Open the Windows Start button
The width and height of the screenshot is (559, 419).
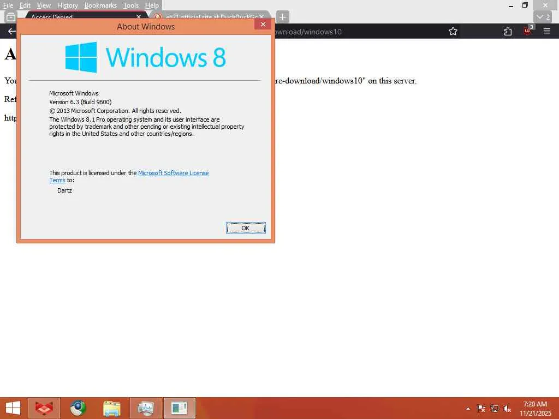coord(13,408)
